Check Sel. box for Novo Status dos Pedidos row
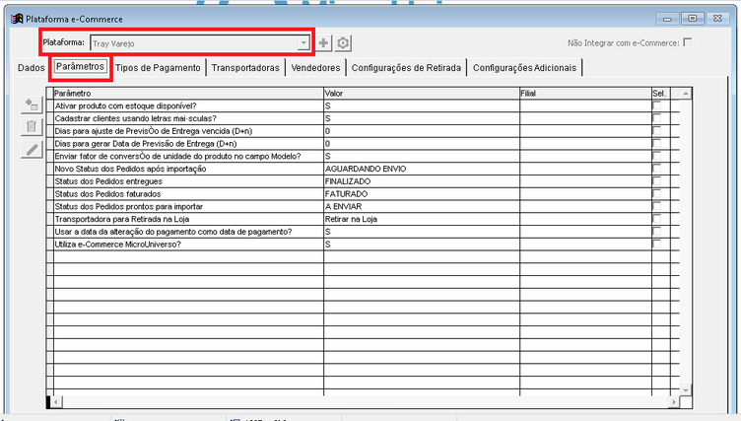This screenshot has height=421, width=741. pos(657,169)
